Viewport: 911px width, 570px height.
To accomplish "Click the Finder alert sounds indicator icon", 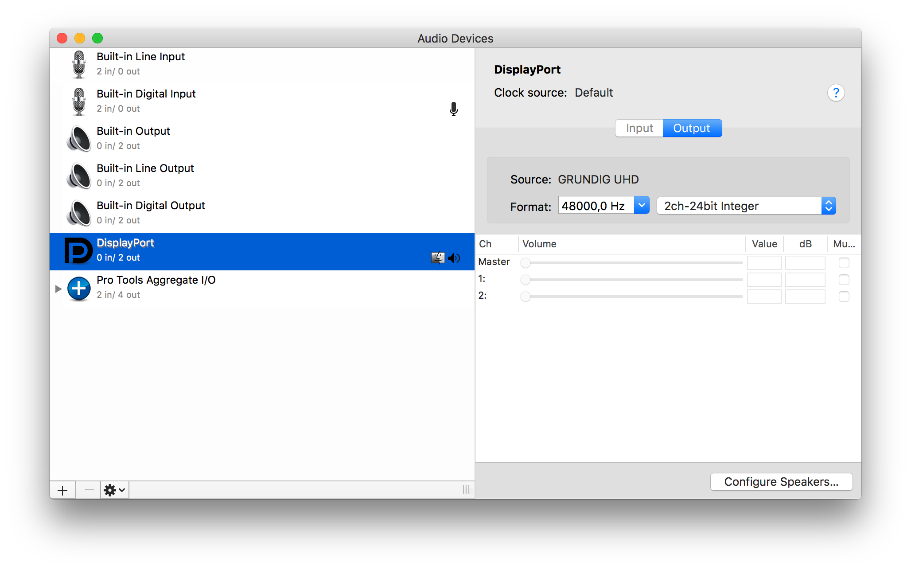I will [438, 258].
